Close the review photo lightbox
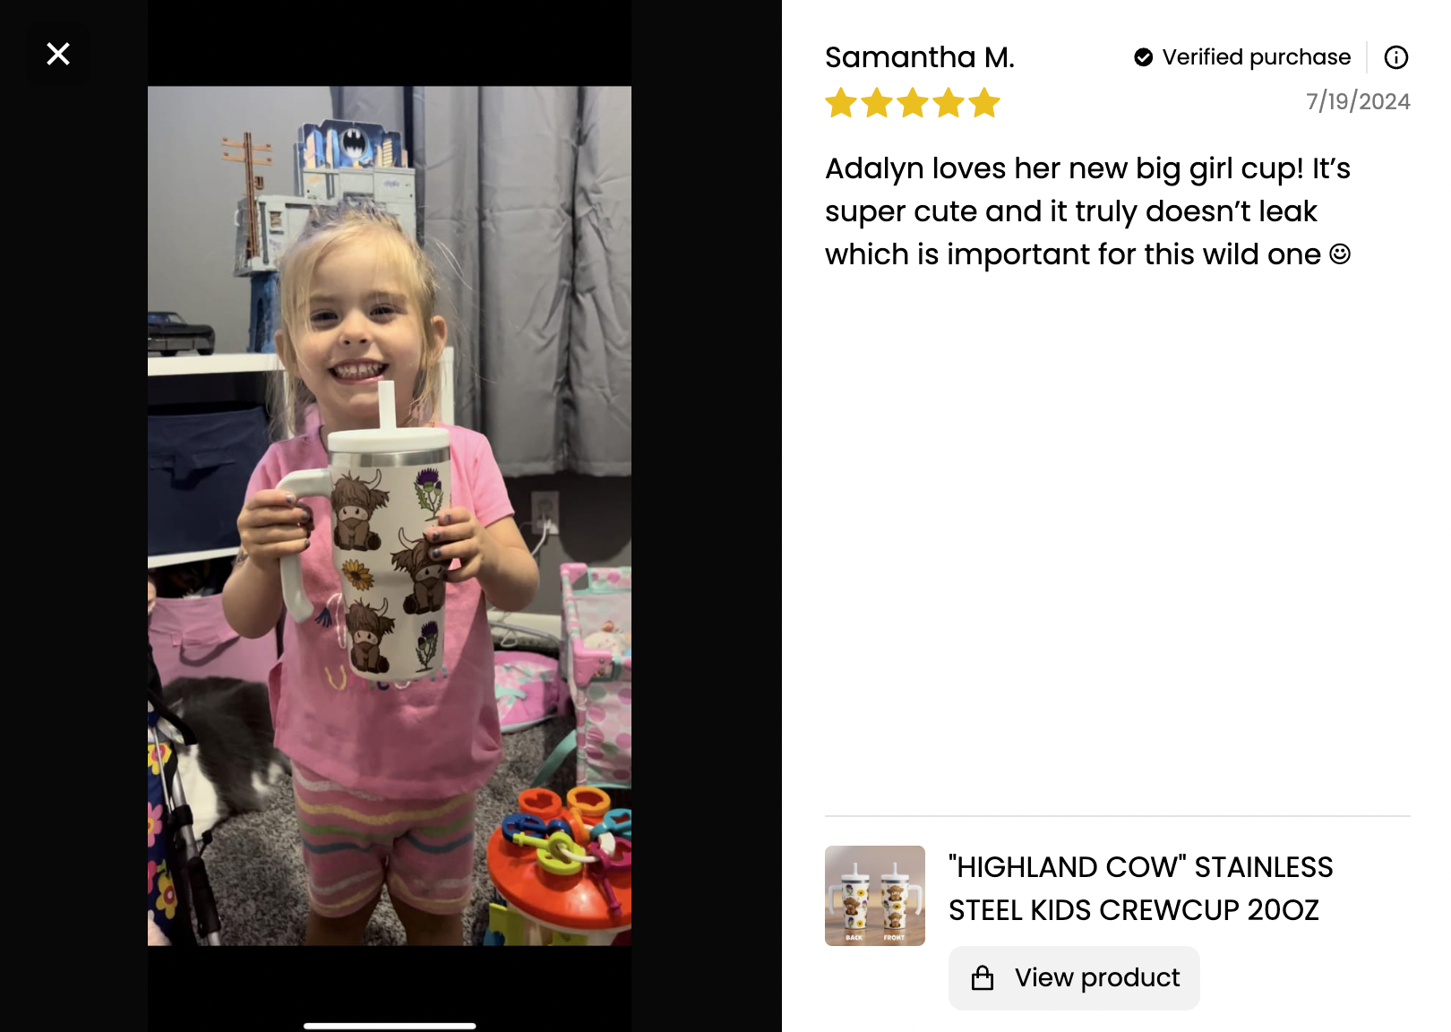 tap(58, 55)
